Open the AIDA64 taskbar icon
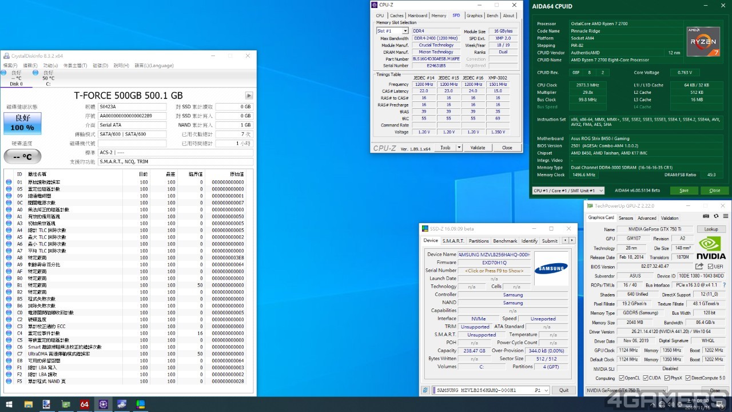Viewport: 732px width, 412px height. (x=84, y=404)
